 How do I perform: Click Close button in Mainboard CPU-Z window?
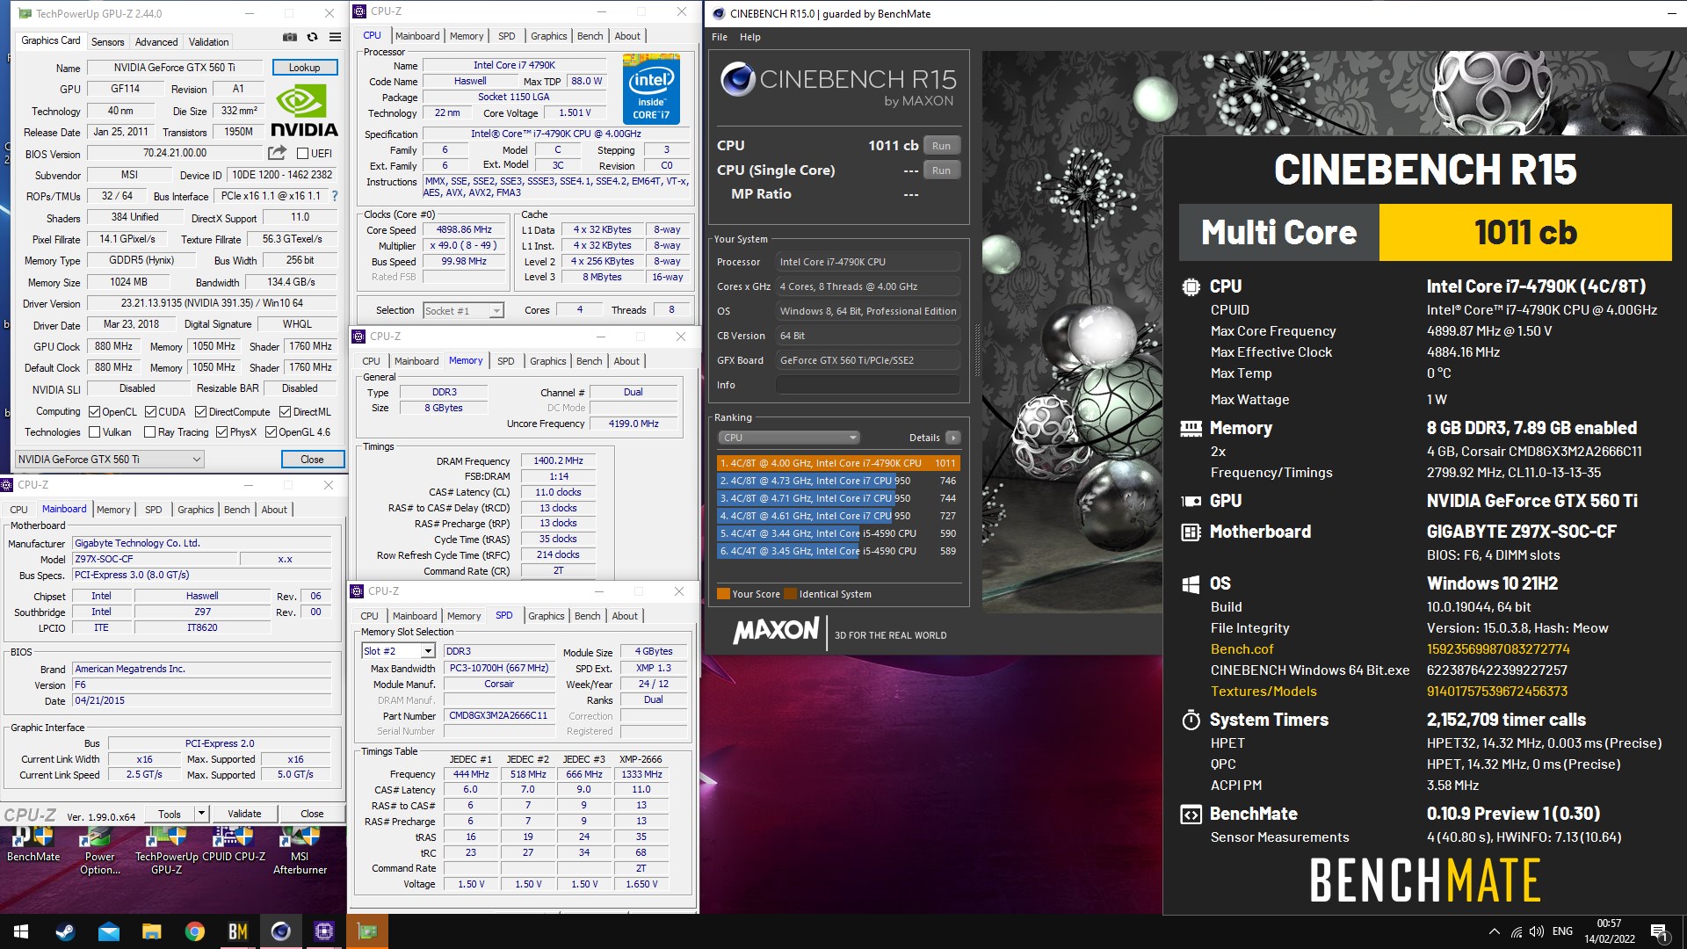click(312, 814)
